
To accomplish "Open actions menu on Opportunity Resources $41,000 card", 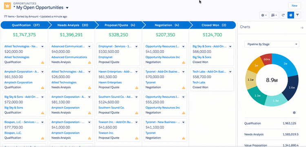I will coord(184,46).
